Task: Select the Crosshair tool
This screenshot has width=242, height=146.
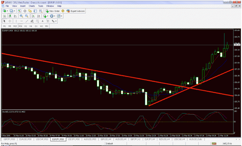Action: coord(10,21)
